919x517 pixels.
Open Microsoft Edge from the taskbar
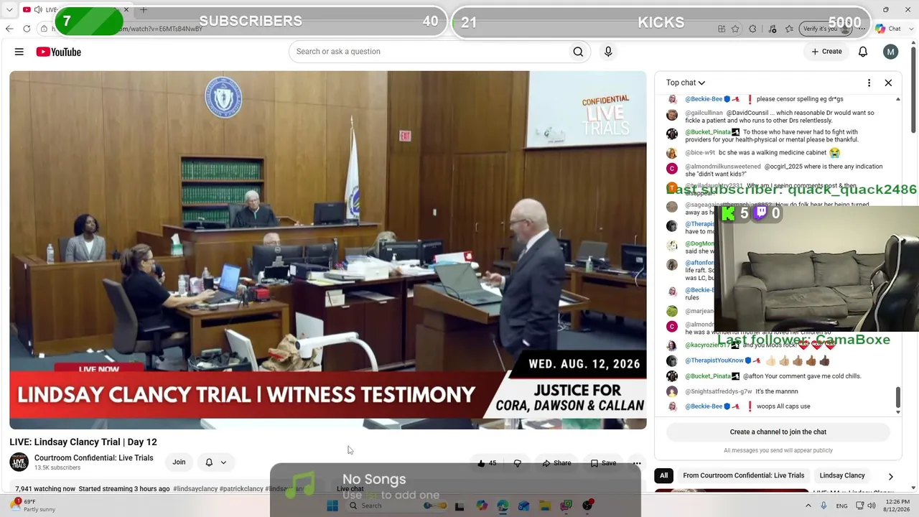pos(503,506)
